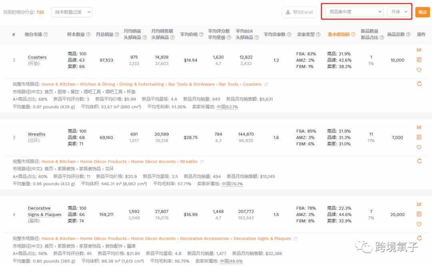432x266 pixels.
Task: Open Dining & Entertaining path link
Action: pyautogui.click(x=142, y=84)
